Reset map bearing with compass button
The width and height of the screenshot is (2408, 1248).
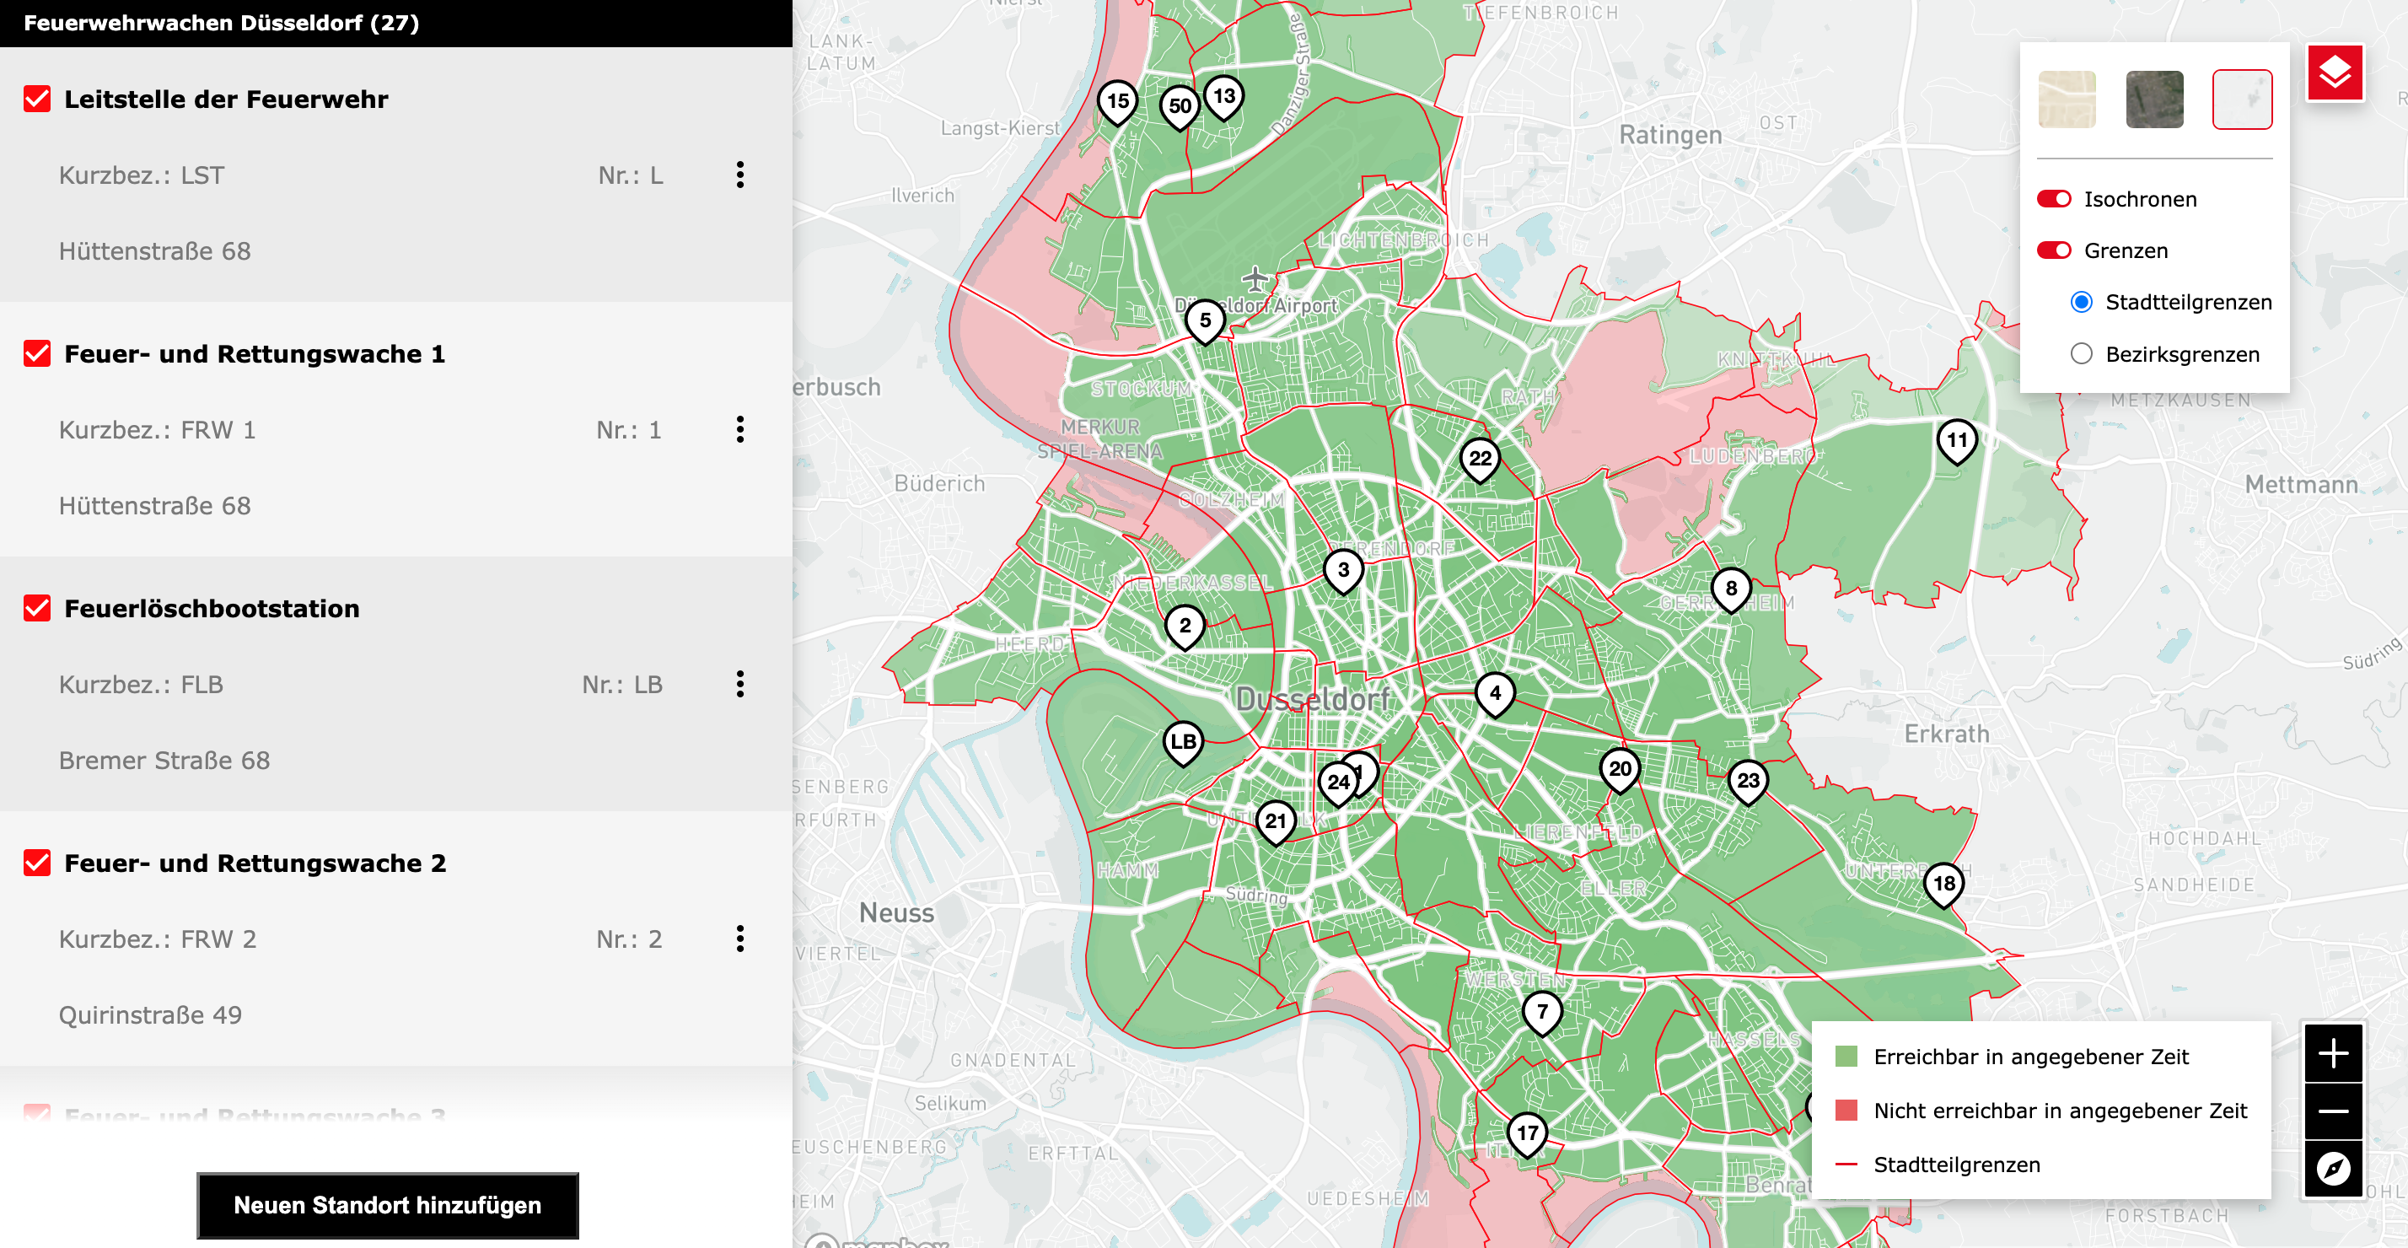pos(2333,1168)
